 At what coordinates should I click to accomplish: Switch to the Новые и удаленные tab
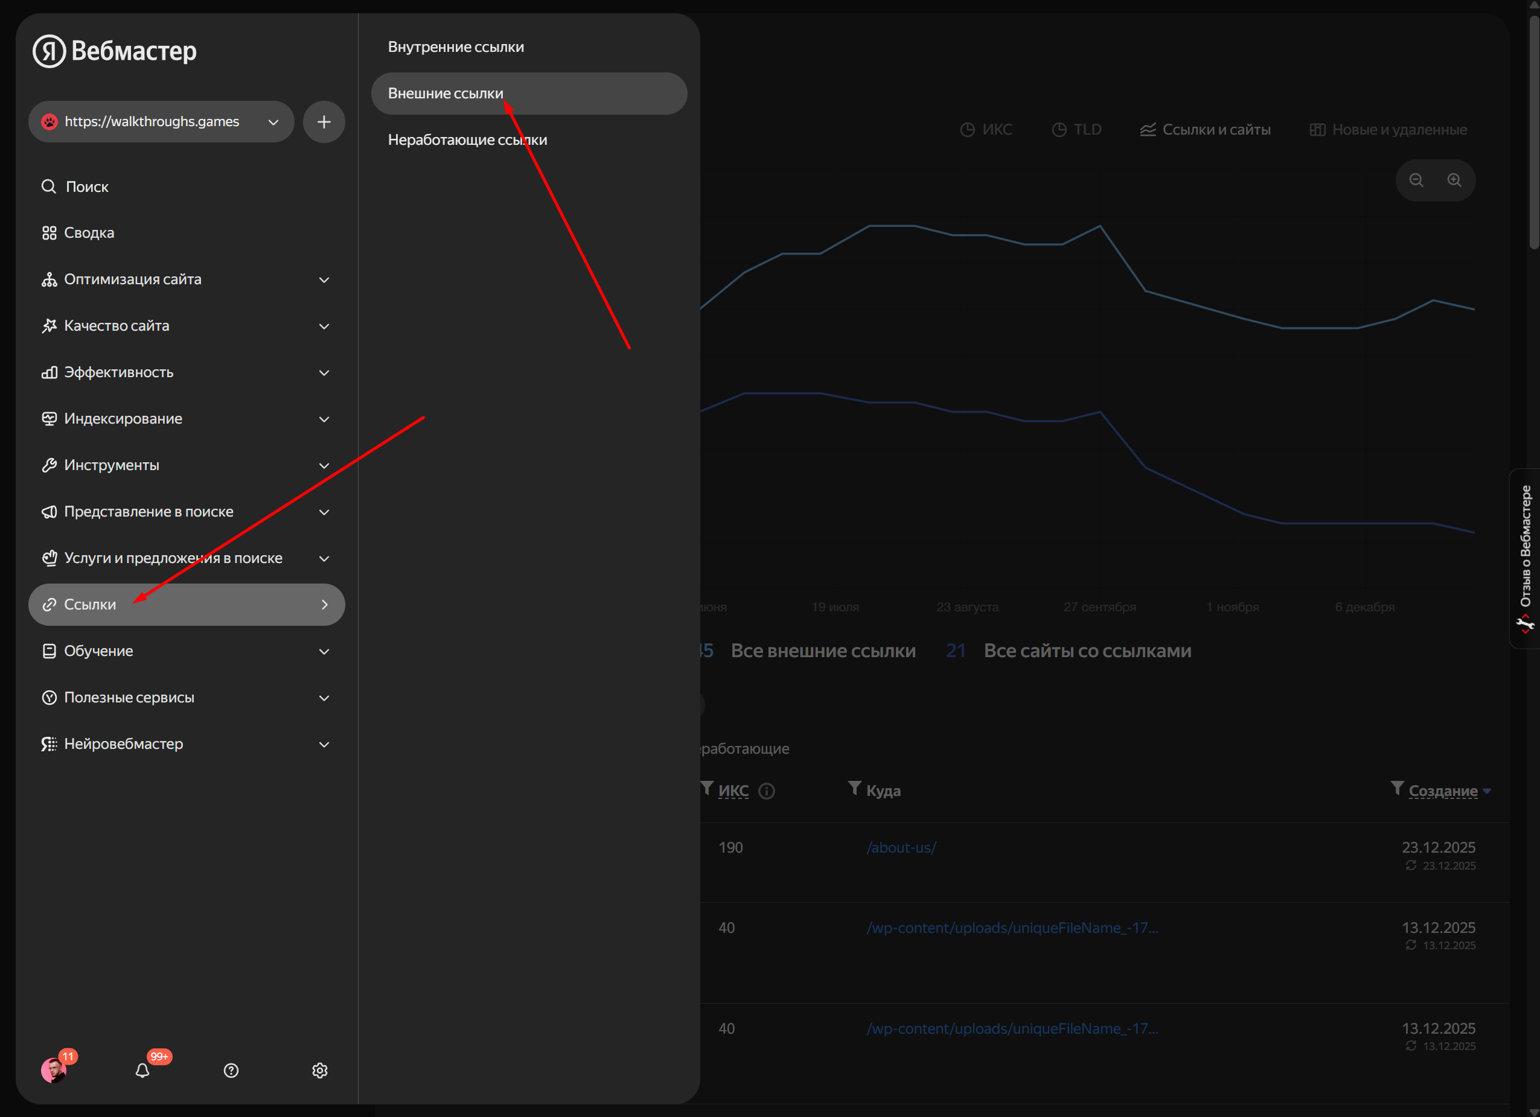[1388, 130]
